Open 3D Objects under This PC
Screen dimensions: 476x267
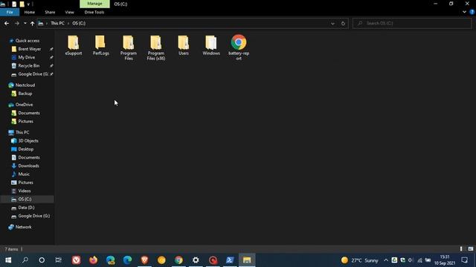click(x=28, y=141)
